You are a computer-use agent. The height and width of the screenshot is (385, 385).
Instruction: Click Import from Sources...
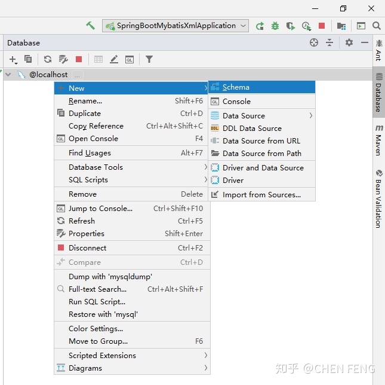click(x=262, y=195)
